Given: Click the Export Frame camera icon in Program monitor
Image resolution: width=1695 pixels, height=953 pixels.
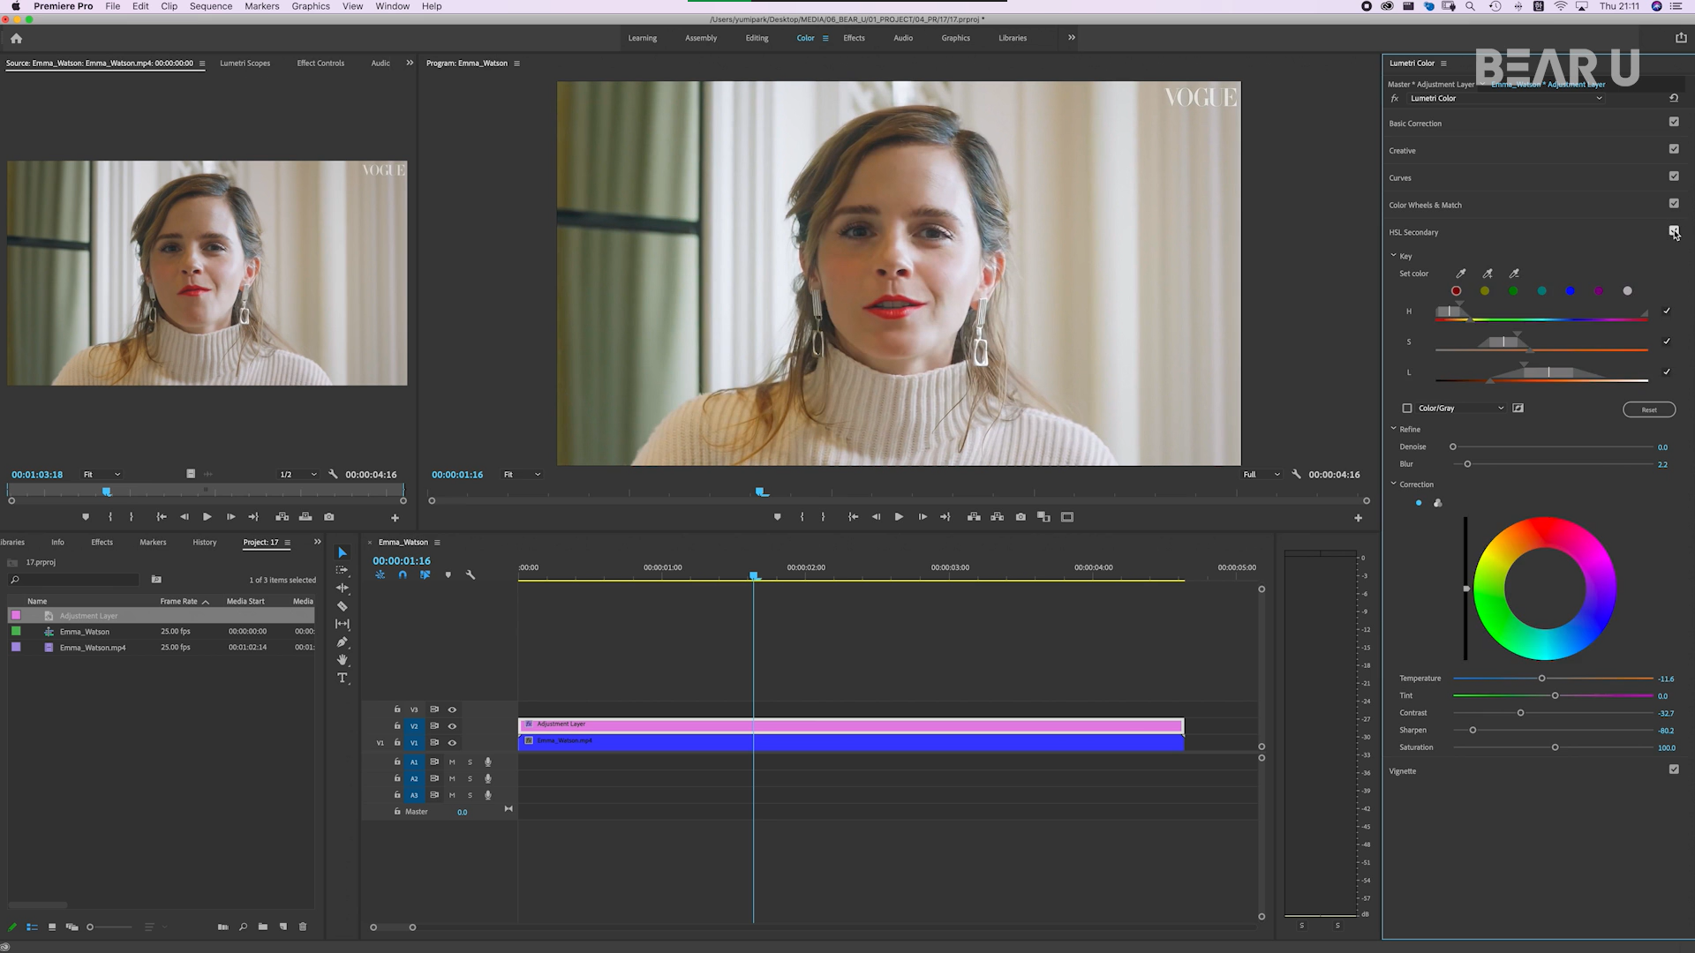Looking at the screenshot, I should pos(1021,517).
